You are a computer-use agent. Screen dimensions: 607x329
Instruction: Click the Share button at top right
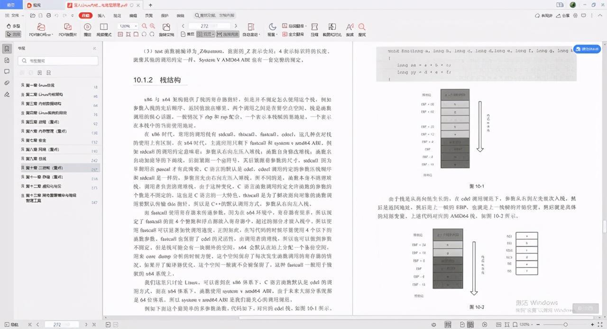coord(563,16)
